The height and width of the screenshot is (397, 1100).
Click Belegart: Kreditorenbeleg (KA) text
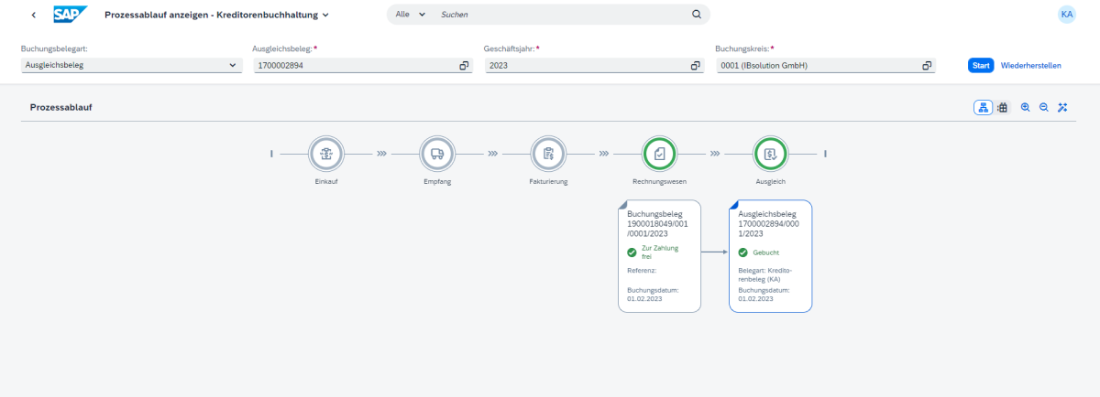[765, 275]
